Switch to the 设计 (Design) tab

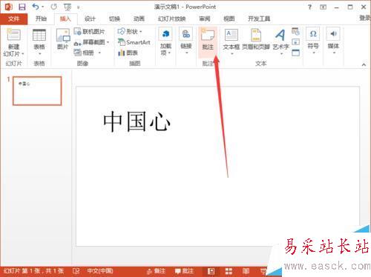pos(90,19)
